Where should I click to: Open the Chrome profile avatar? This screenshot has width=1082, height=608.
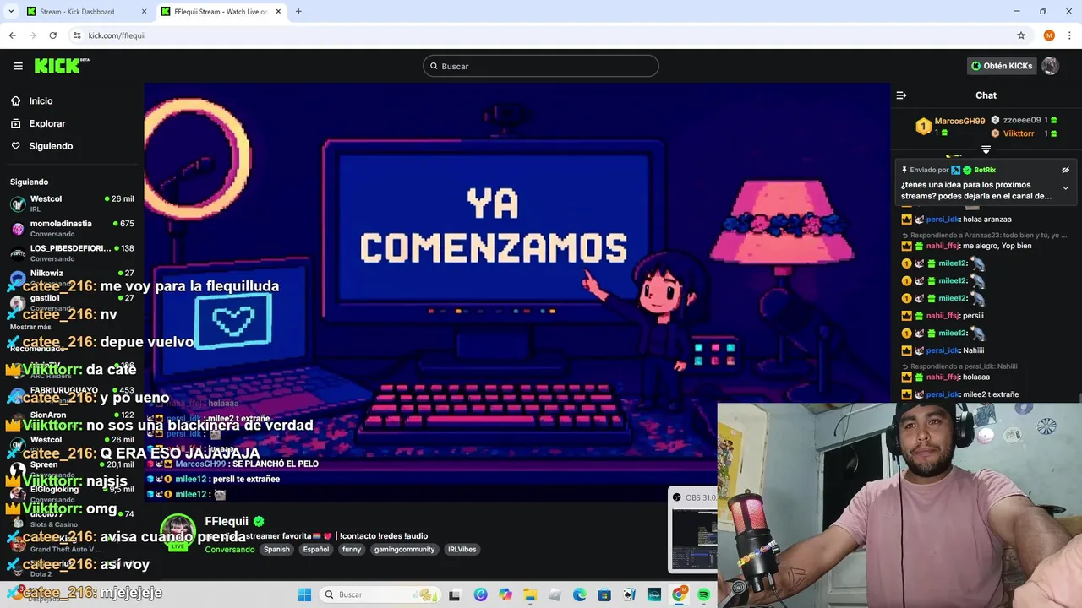[x=1049, y=35]
